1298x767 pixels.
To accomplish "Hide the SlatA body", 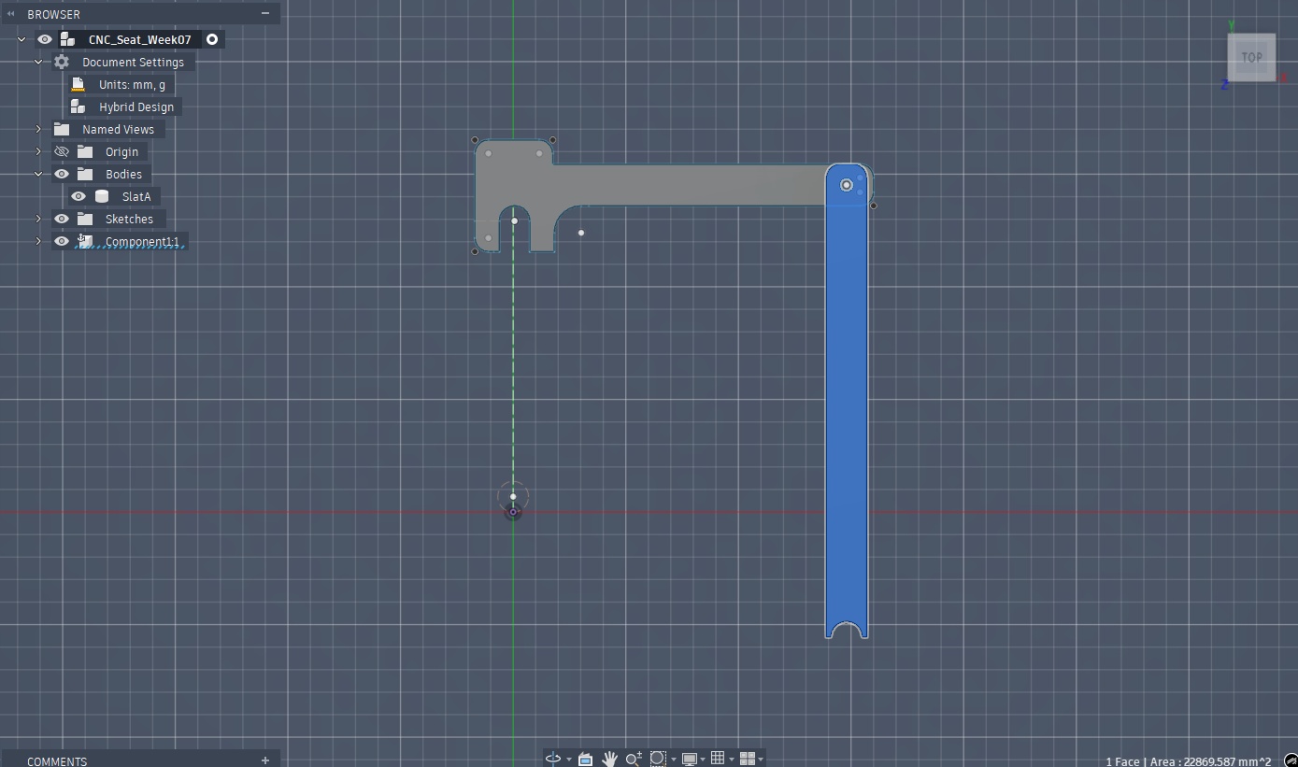I will click(x=78, y=196).
